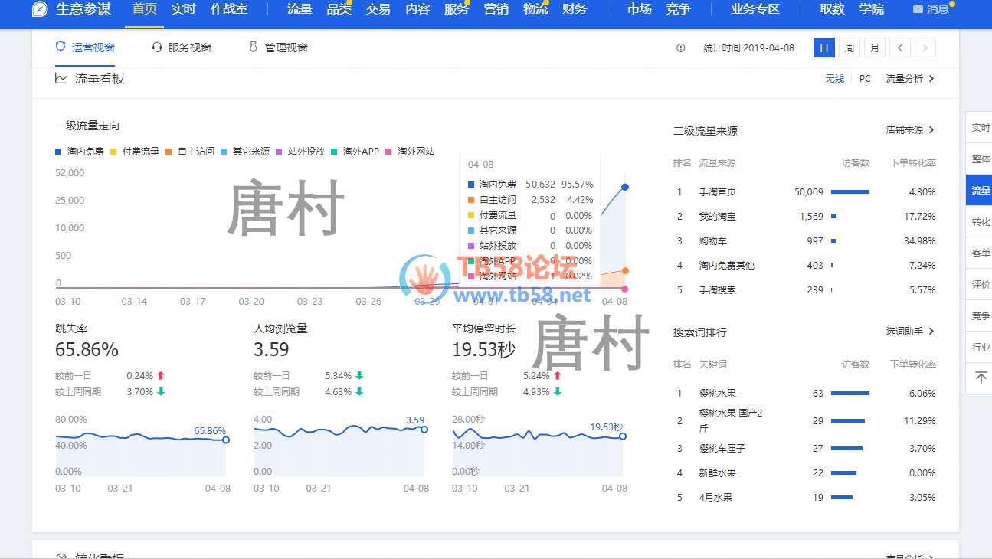Switch statistics period to 日

(x=824, y=47)
